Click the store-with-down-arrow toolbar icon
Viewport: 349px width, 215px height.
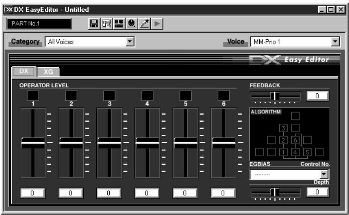[x=119, y=24]
